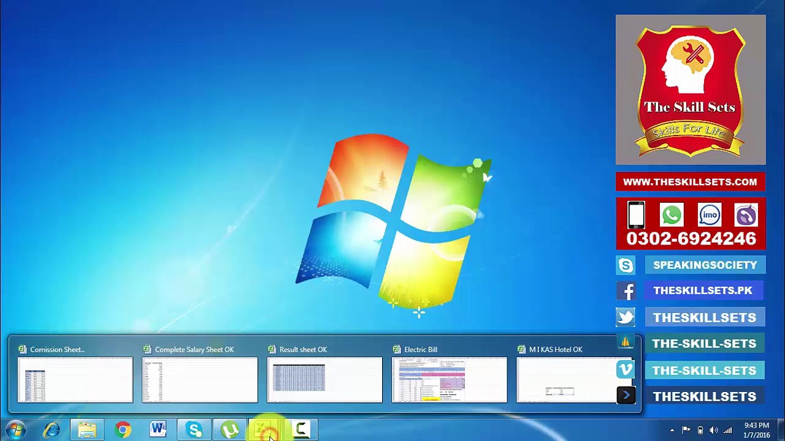Launch Google Chrome from the taskbar
The image size is (785, 441).
[x=123, y=430]
